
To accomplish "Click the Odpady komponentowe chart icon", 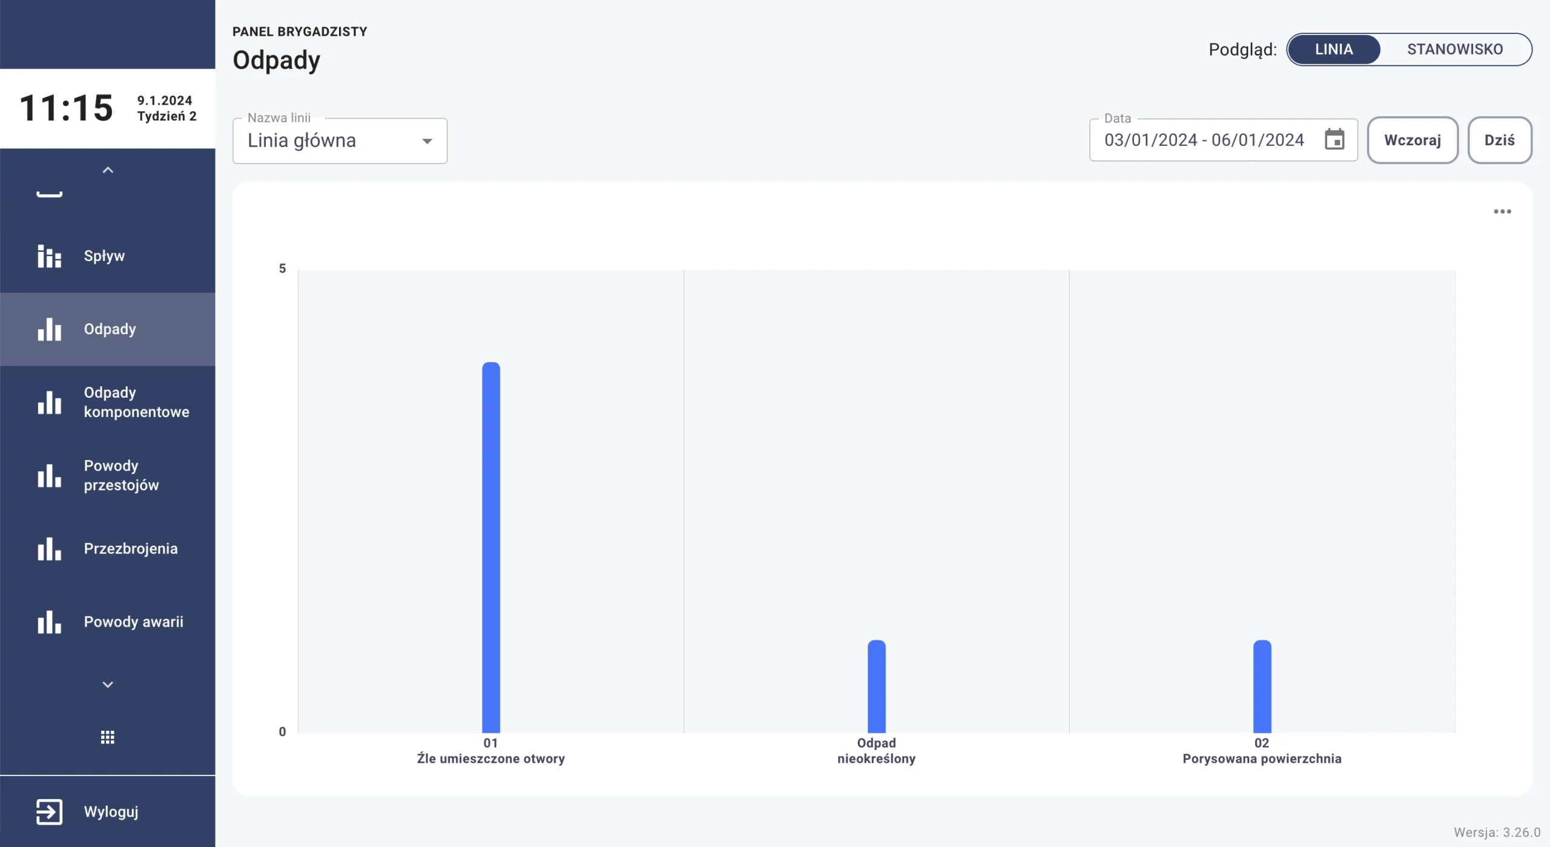I will pos(49,402).
